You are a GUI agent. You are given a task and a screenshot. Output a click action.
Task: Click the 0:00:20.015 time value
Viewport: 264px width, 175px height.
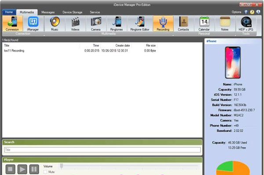92,51
